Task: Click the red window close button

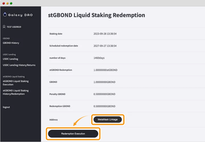Action: pyautogui.click(x=4, y=3)
